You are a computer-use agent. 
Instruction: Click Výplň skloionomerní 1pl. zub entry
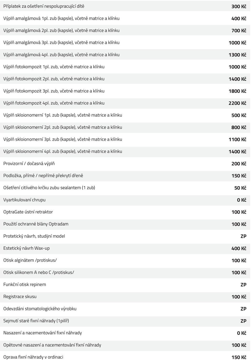pos(125,115)
